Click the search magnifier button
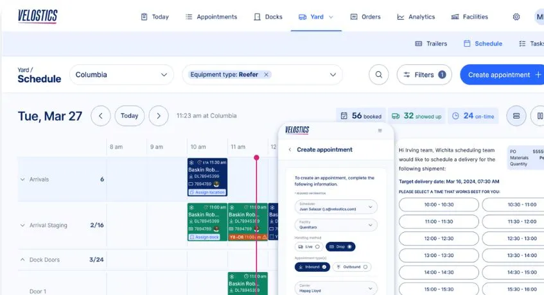This screenshot has height=295, width=544. click(378, 74)
